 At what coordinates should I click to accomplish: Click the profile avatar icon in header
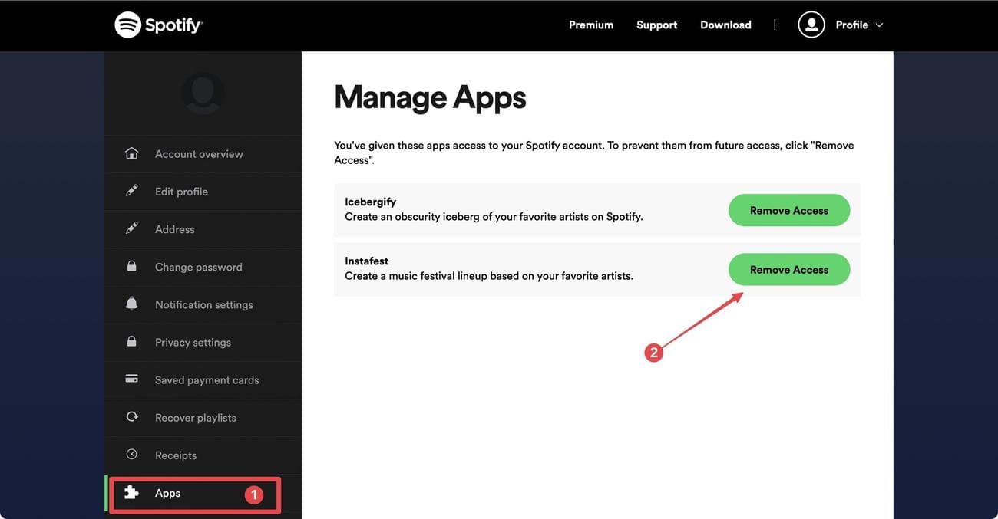coord(811,25)
